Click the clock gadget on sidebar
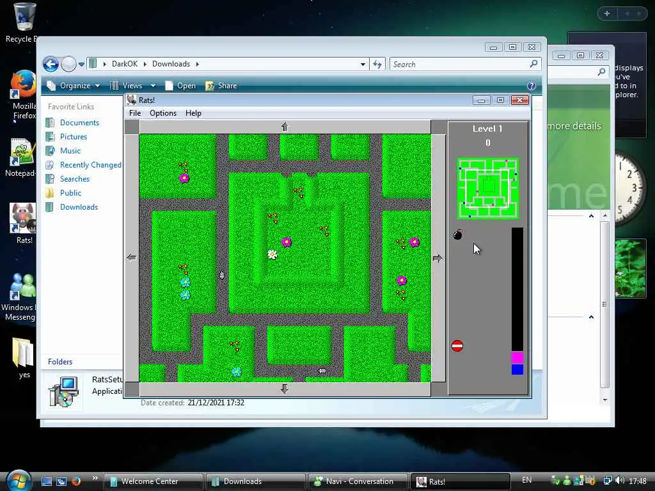This screenshot has height=491, width=655. click(x=630, y=187)
